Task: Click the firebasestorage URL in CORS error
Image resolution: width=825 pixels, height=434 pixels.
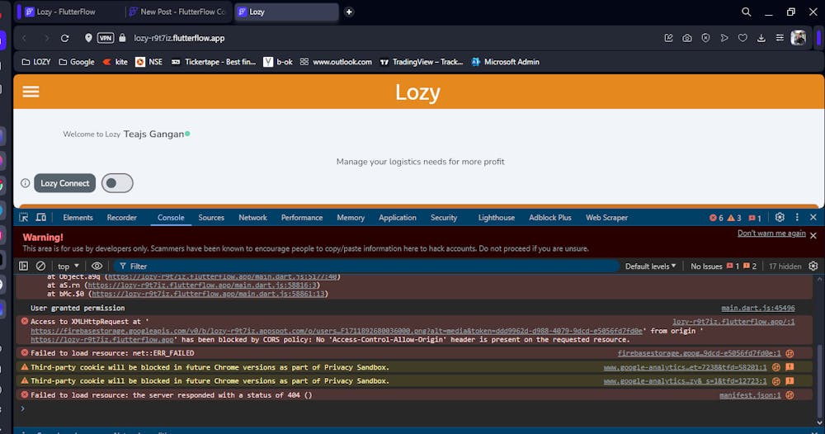Action: tap(337, 331)
